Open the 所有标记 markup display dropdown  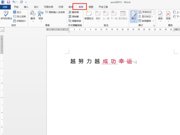pos(148,12)
